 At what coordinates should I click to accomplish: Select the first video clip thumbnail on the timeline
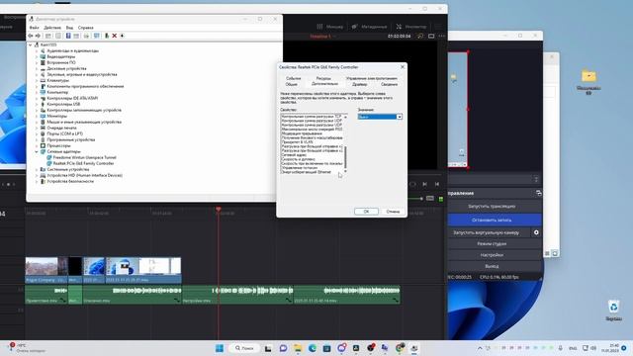click(x=42, y=267)
